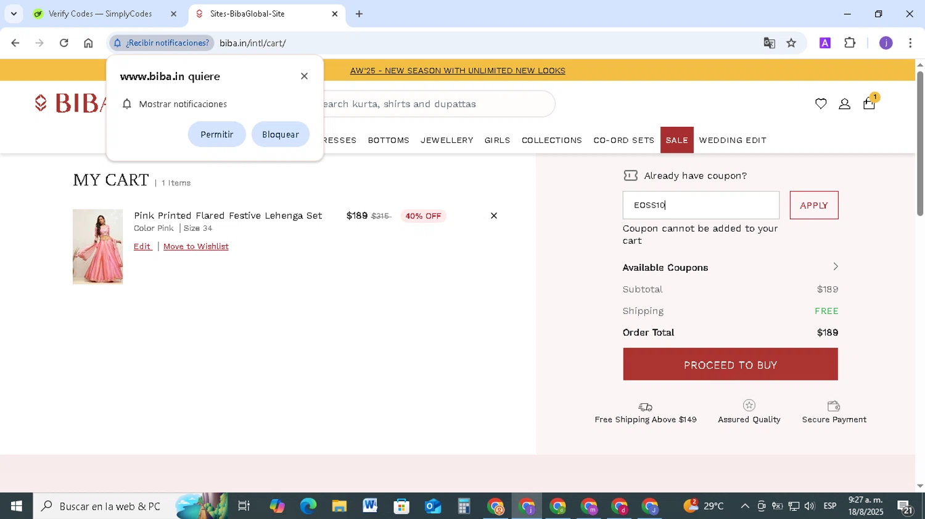Open the page translate icon

click(x=769, y=43)
